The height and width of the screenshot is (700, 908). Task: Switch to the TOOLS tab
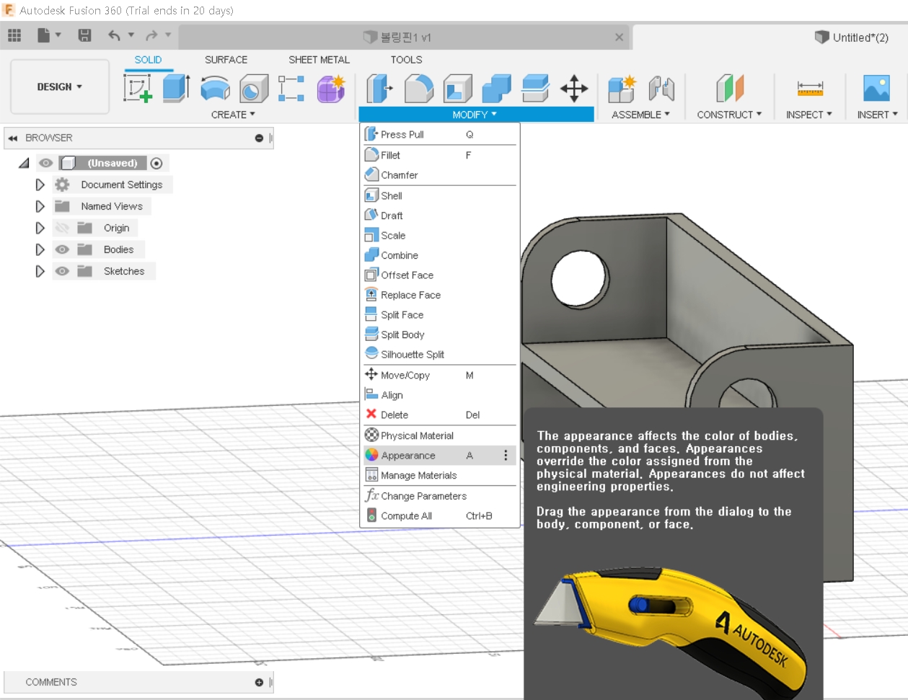pyautogui.click(x=406, y=60)
